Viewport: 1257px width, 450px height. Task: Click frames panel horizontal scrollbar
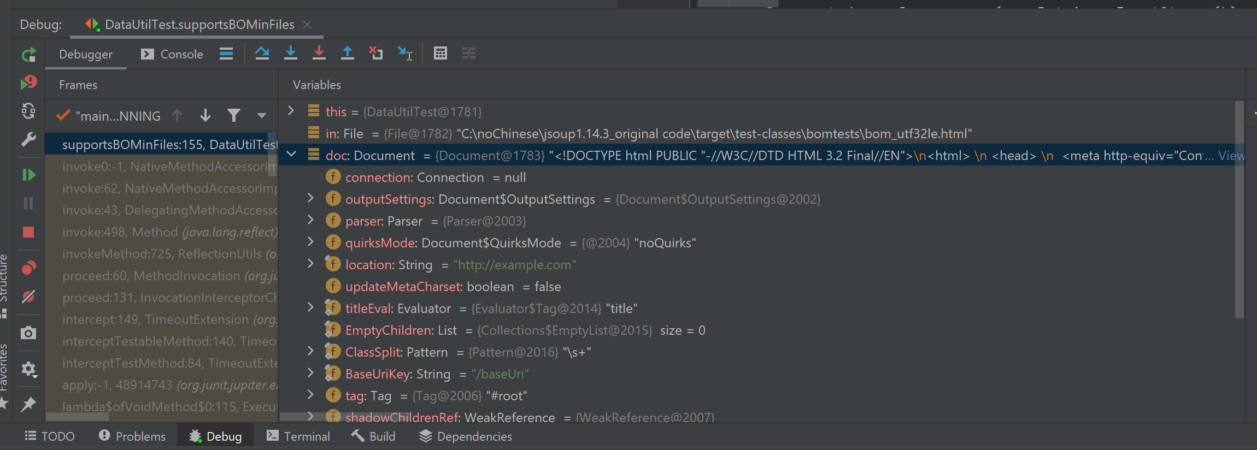pos(78,417)
